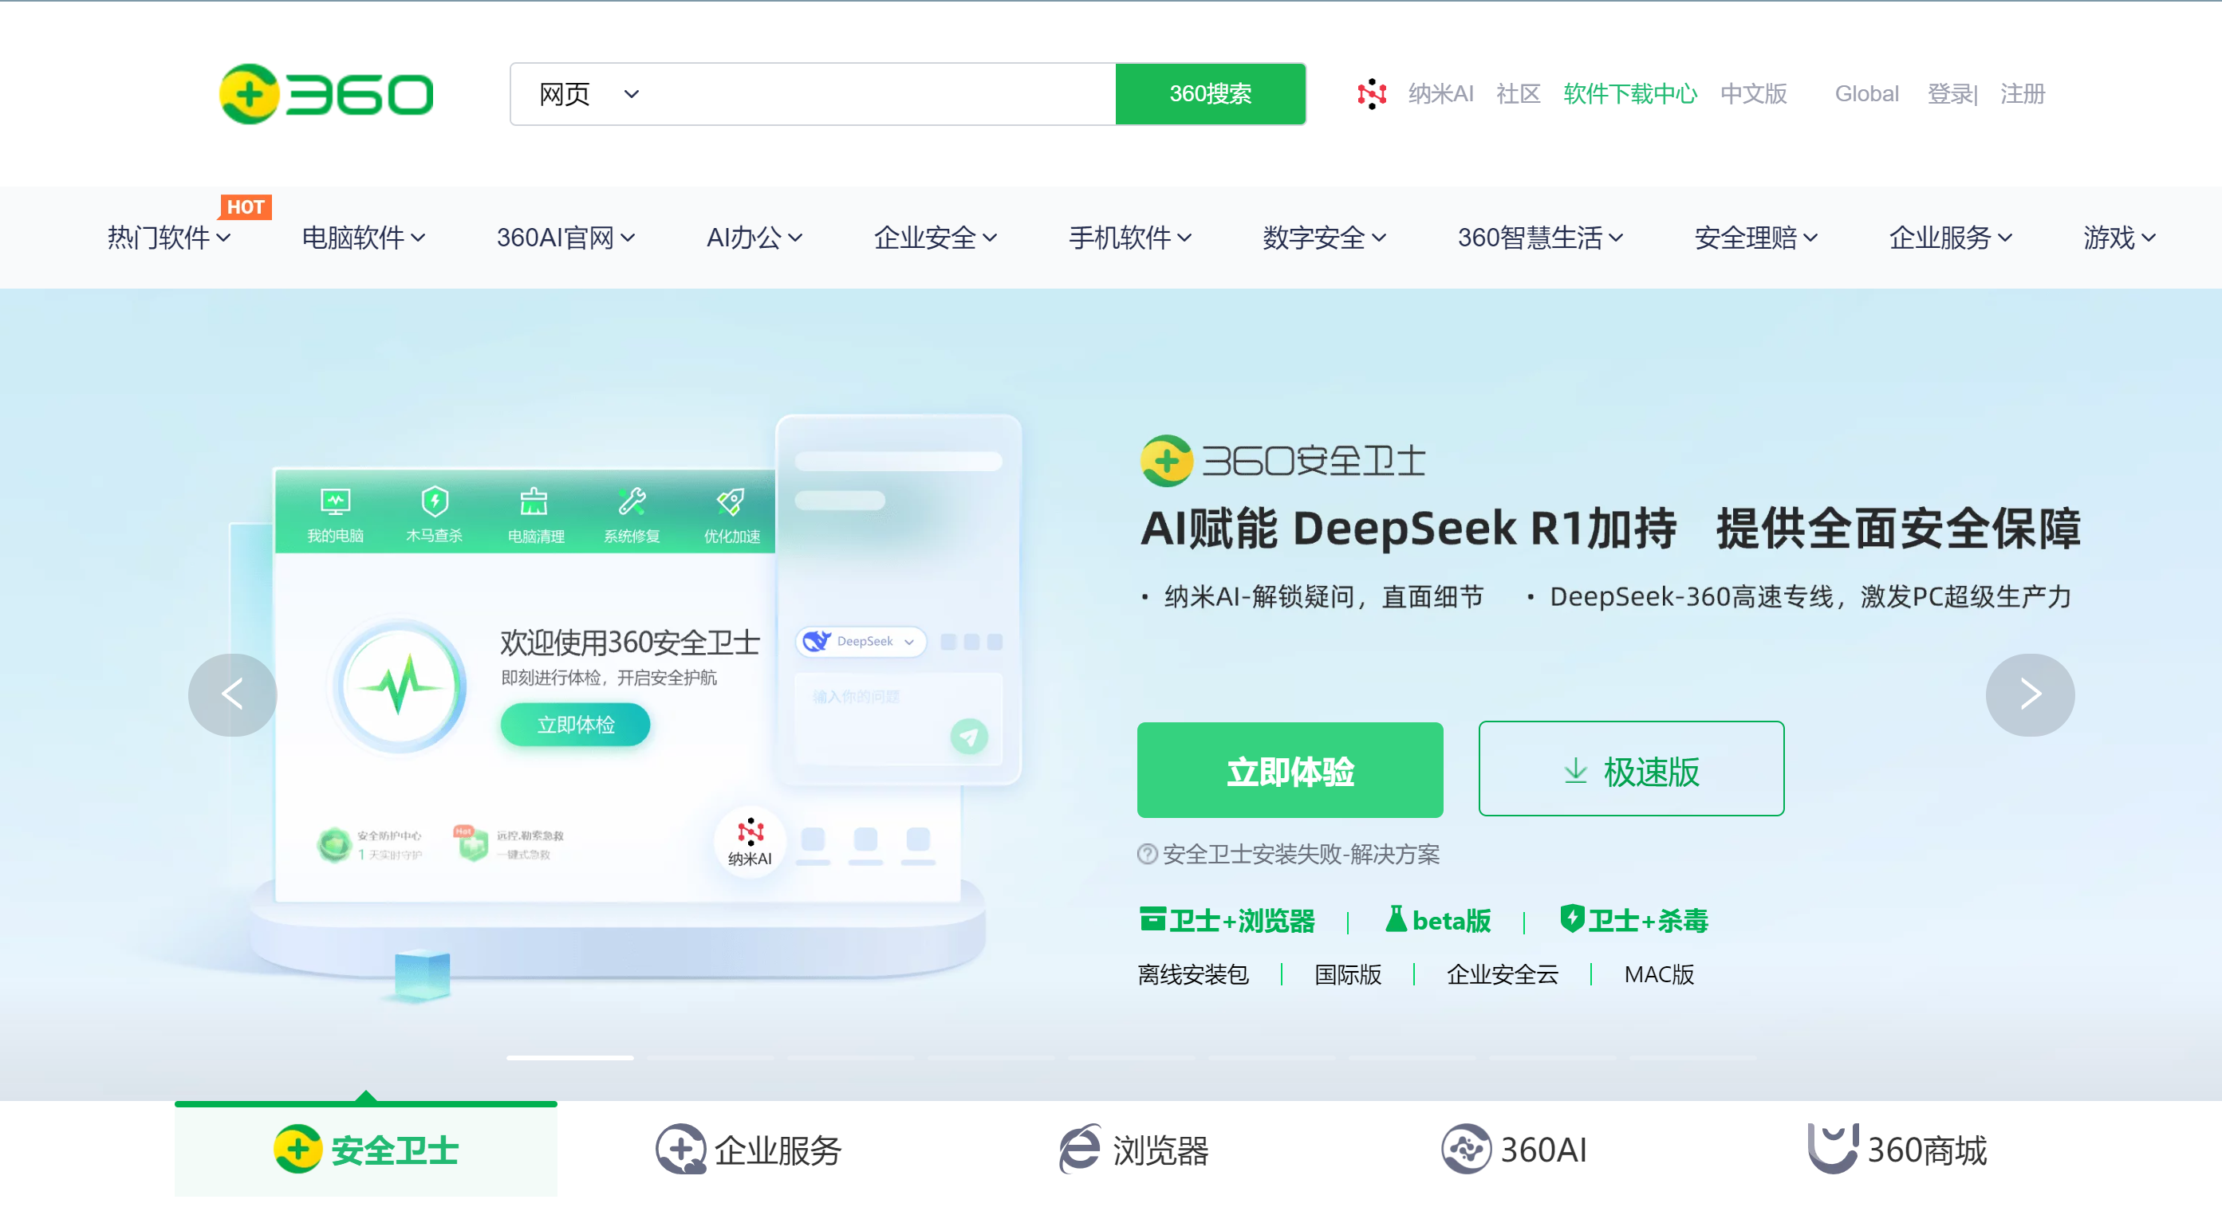The width and height of the screenshot is (2222, 1215).
Task: Expand the 手机软件 menu
Action: (x=1130, y=237)
